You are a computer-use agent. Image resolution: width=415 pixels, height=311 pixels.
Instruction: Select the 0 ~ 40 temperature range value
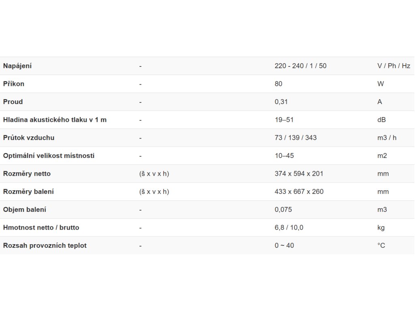point(284,246)
